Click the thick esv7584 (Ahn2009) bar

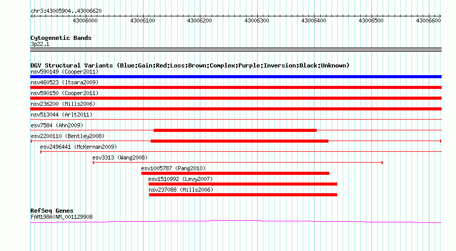[x=235, y=130]
